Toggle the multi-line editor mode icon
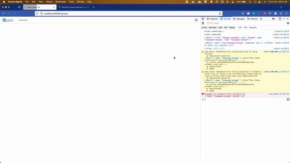The height and width of the screenshot is (163, 290). (288, 100)
